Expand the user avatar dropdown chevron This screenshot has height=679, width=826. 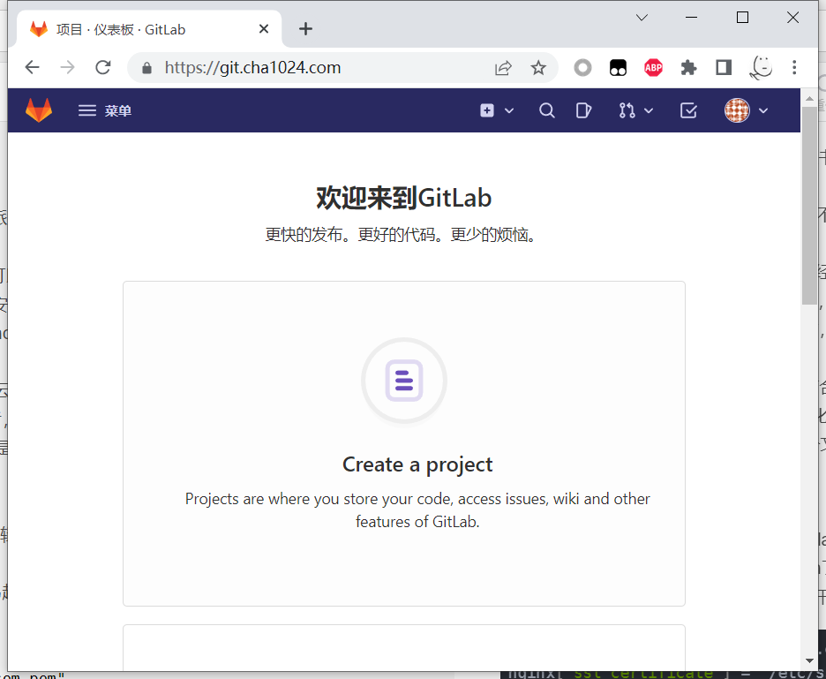tap(763, 110)
